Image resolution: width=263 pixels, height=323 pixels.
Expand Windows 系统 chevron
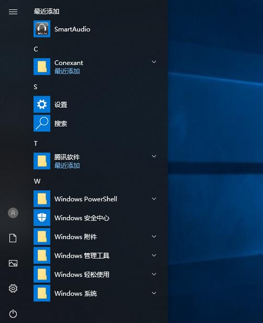tap(154, 293)
